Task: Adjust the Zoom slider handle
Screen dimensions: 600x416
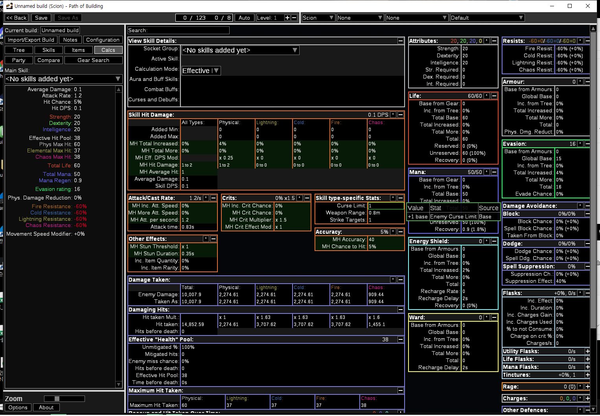Action: point(57,399)
